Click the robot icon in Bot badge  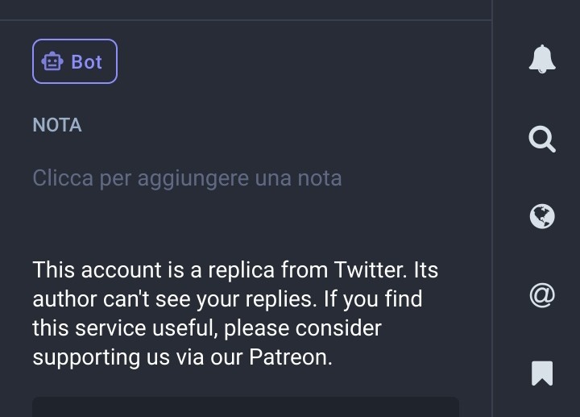pos(53,62)
